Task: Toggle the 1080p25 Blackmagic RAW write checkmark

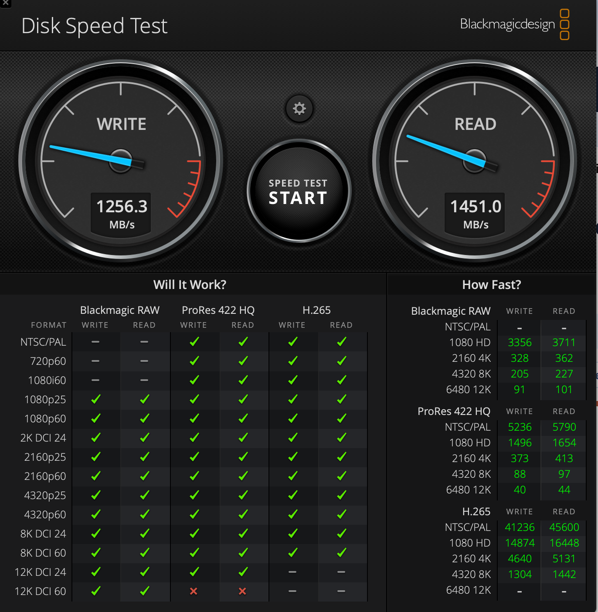Action: click(95, 399)
